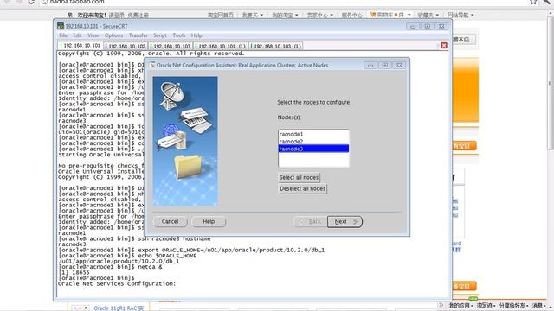Switch to the 192.168.10.101 (1) session tab
This screenshot has height=311, width=554.
[222, 46]
